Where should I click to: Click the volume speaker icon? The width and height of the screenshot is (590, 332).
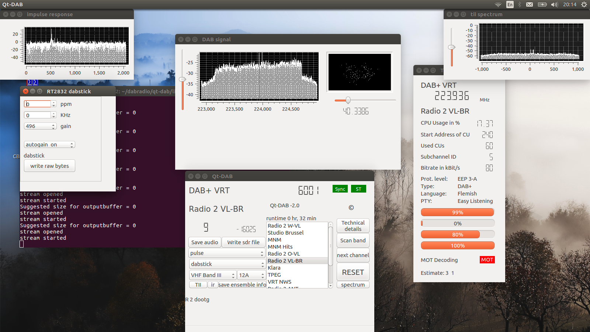(x=554, y=4)
